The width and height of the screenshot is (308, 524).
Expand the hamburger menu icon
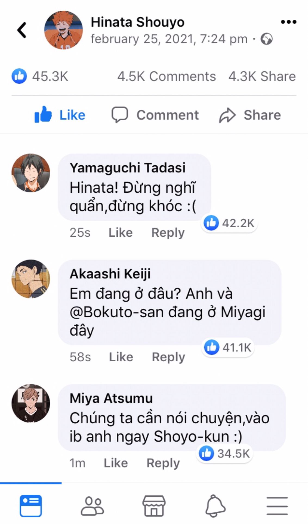pos(277,505)
